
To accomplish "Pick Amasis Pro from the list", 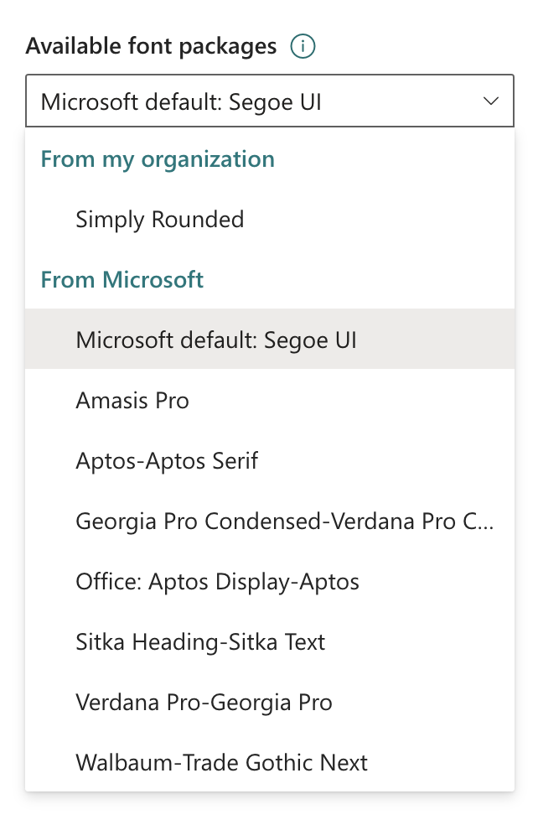I will click(132, 401).
